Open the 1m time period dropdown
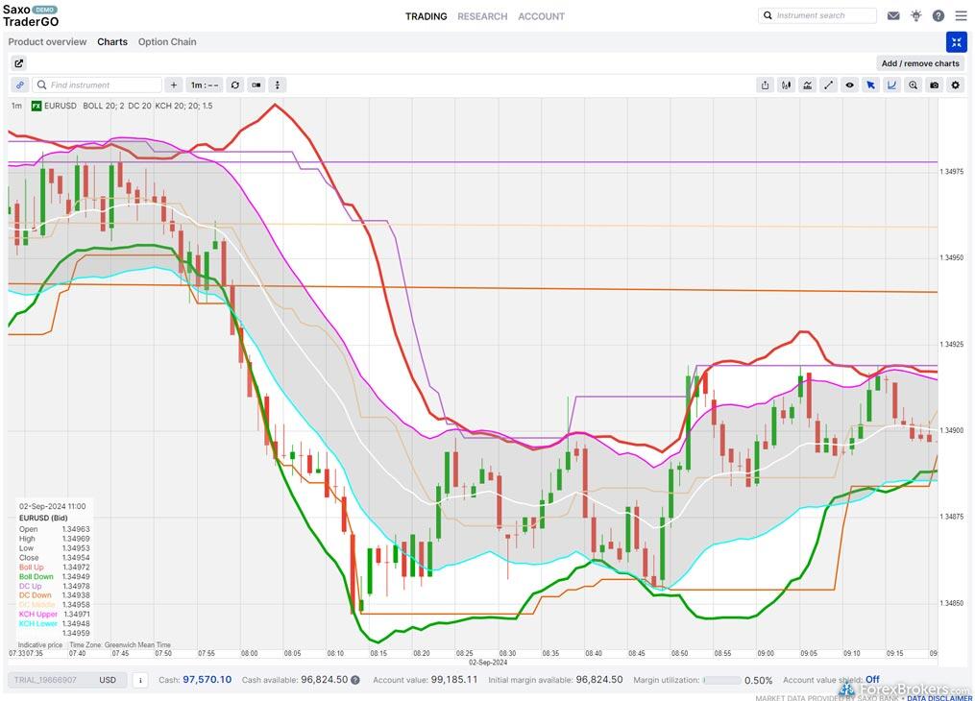This screenshot has height=701, width=975. point(206,85)
